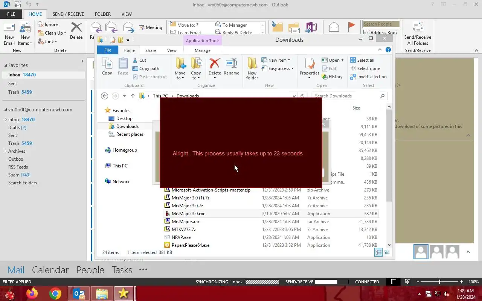
Task: Go to Tasks in Outlook navigation
Action: (x=122, y=270)
